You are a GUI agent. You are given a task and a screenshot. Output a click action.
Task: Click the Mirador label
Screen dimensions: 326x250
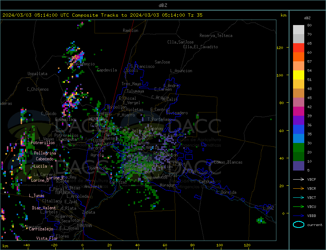167,185
